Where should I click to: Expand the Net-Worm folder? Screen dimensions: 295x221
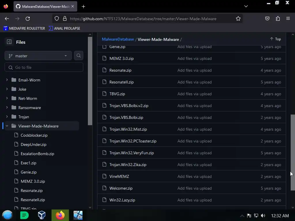coord(7,98)
